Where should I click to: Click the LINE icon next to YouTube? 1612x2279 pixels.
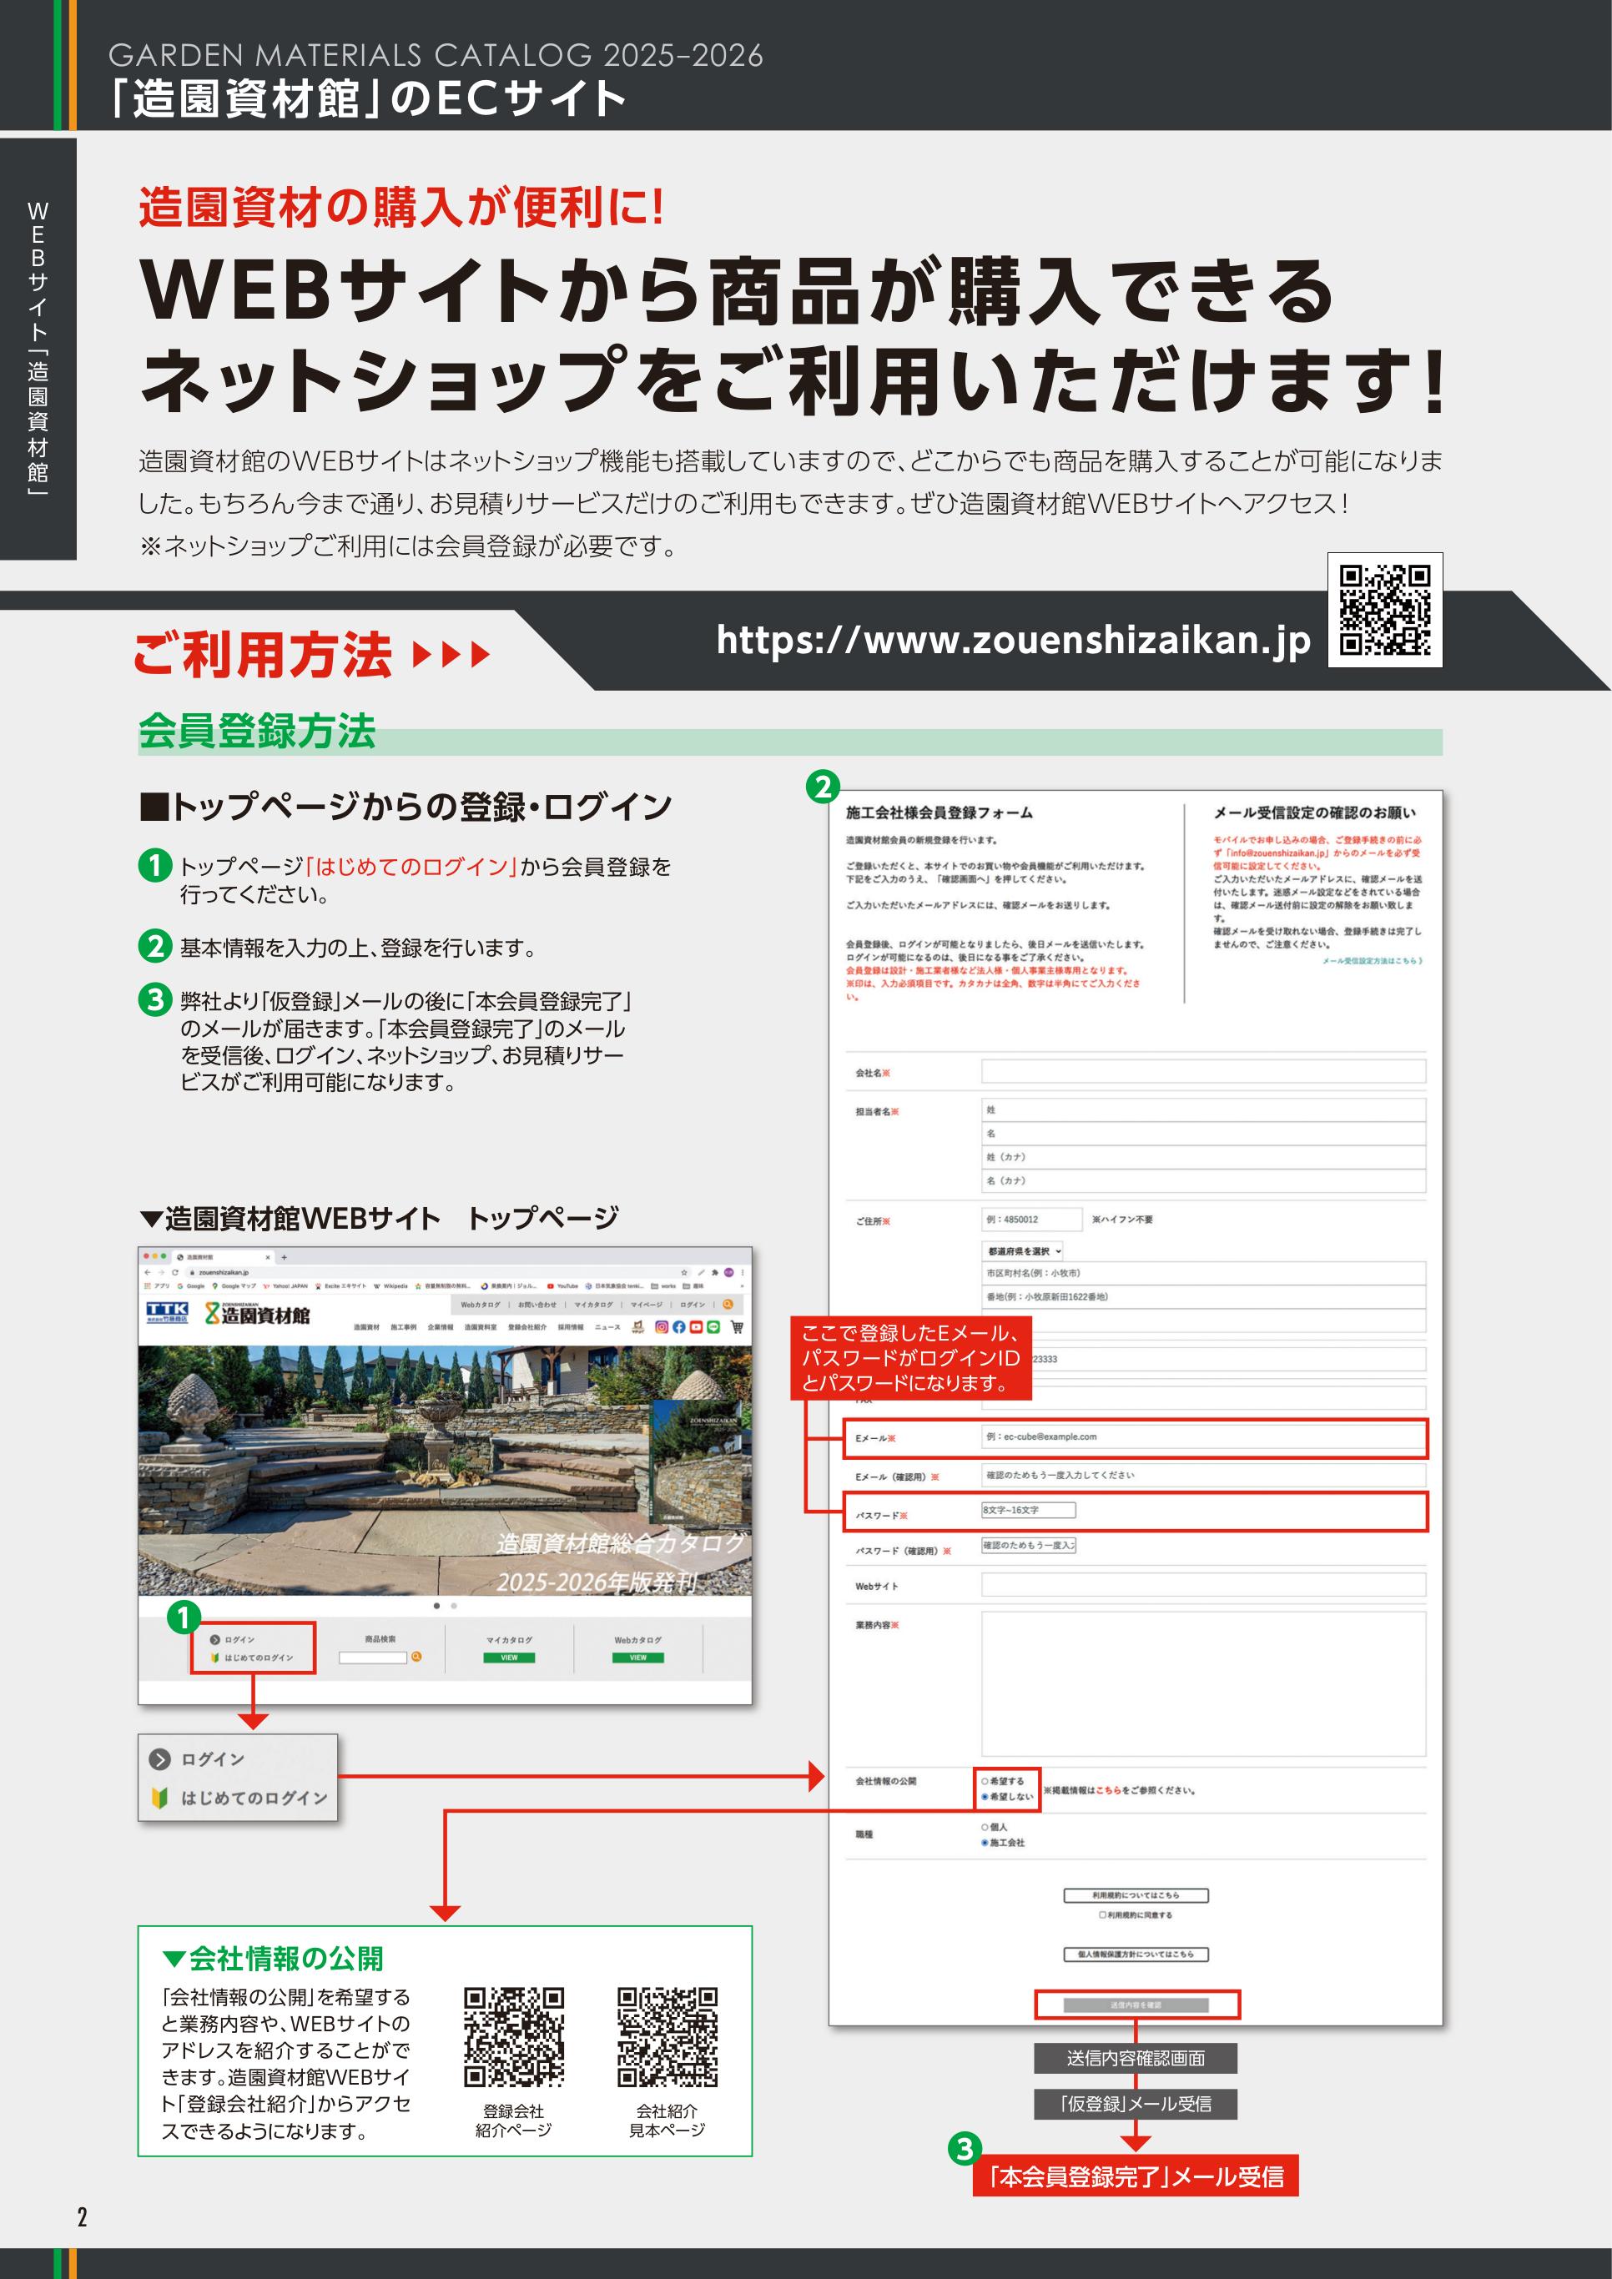[713, 1327]
